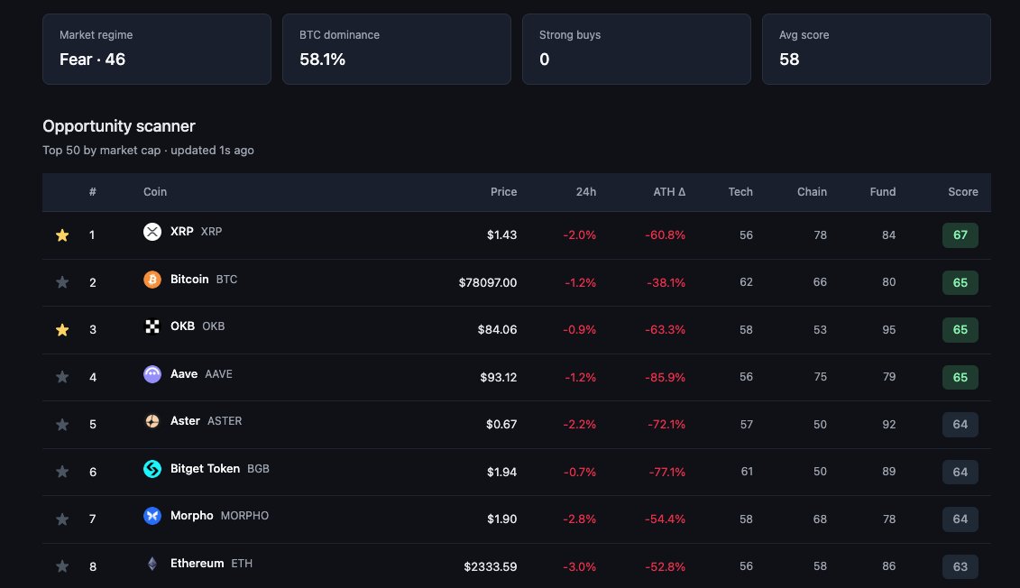
Task: Click XRP's Chain score 78
Action: (x=821, y=234)
